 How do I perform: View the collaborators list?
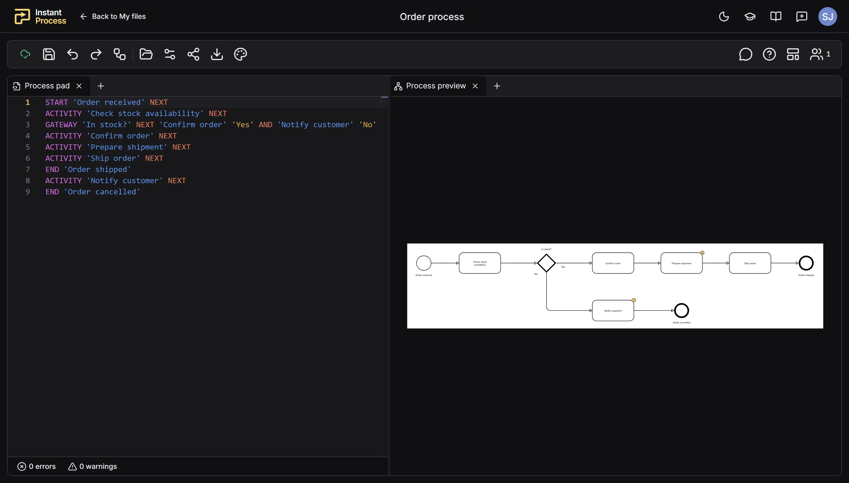[x=820, y=54]
